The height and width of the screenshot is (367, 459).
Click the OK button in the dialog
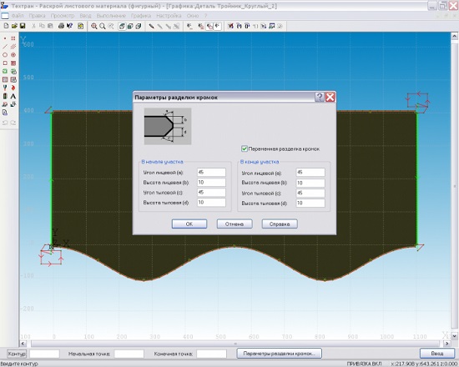pyautogui.click(x=189, y=224)
